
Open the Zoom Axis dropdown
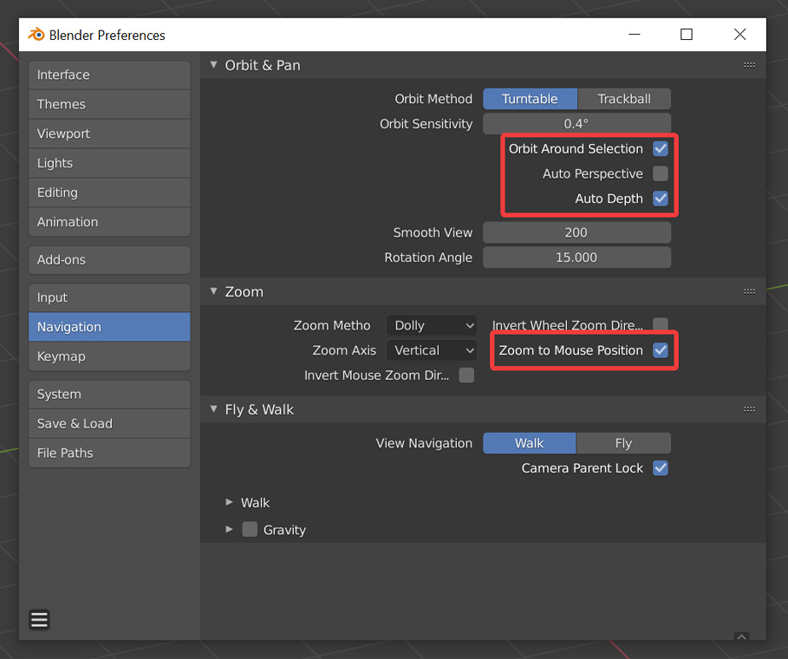click(431, 350)
